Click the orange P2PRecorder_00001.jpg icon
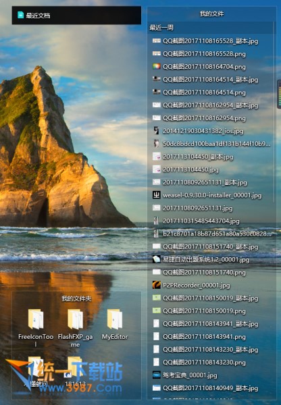 157,285
